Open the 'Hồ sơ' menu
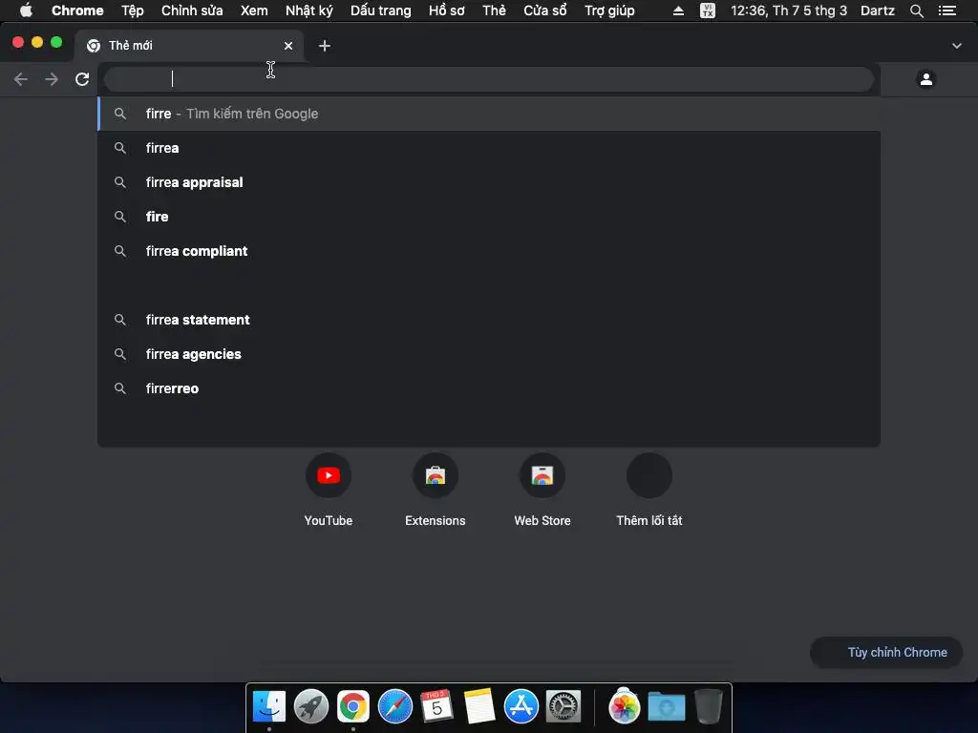This screenshot has width=978, height=733. click(447, 10)
